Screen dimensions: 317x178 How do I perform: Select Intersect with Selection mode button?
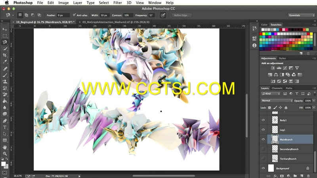click(x=39, y=15)
